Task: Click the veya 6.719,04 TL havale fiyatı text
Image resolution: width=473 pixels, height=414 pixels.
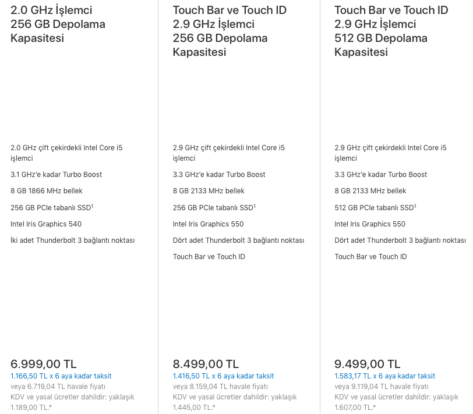Action: pyautogui.click(x=58, y=387)
